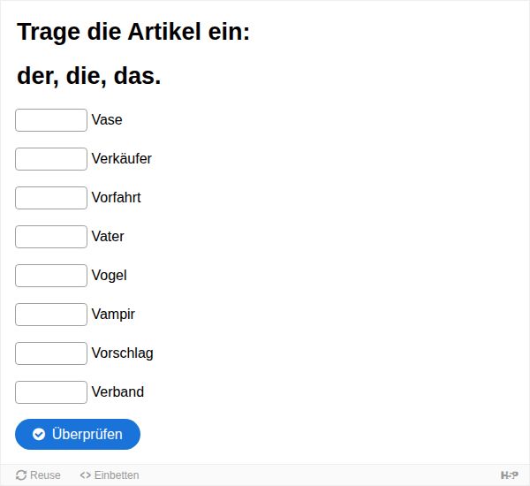Viewport: 530px width, 486px height.
Task: Click the Verkäufer word label
Action: pos(122,159)
